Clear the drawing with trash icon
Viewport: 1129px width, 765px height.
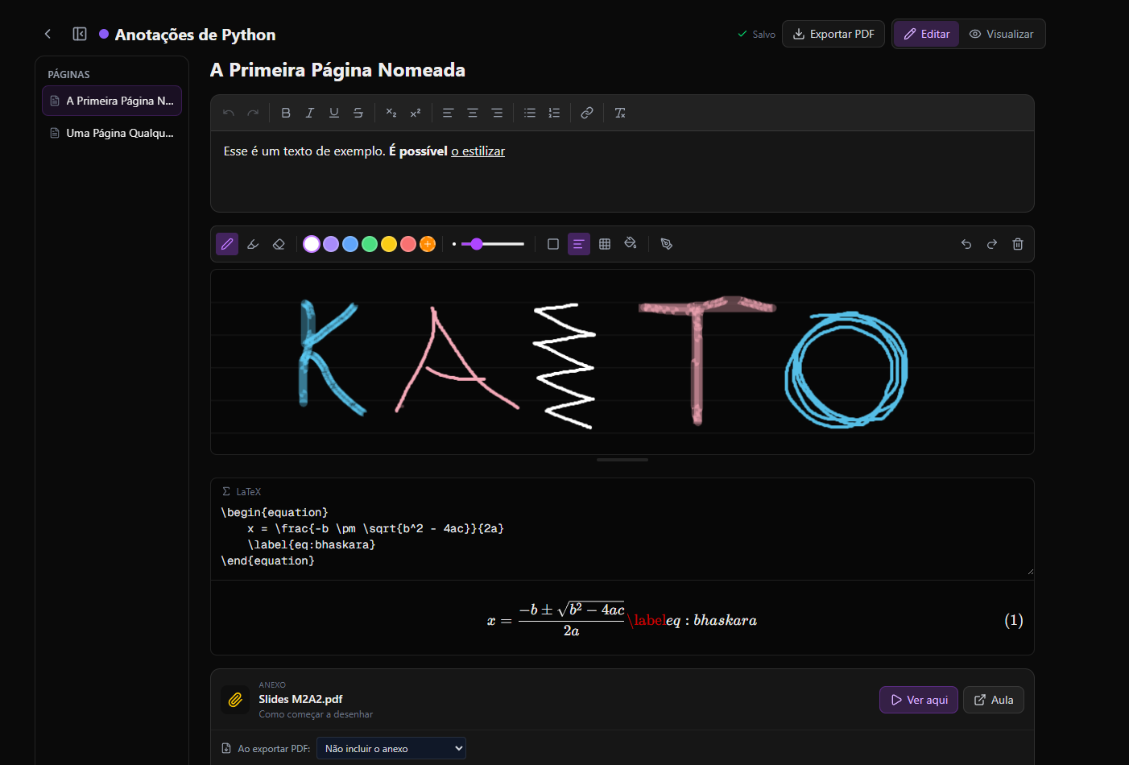click(x=1018, y=244)
